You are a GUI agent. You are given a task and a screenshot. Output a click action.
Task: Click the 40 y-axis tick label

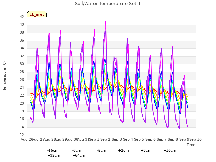coord(22,25)
